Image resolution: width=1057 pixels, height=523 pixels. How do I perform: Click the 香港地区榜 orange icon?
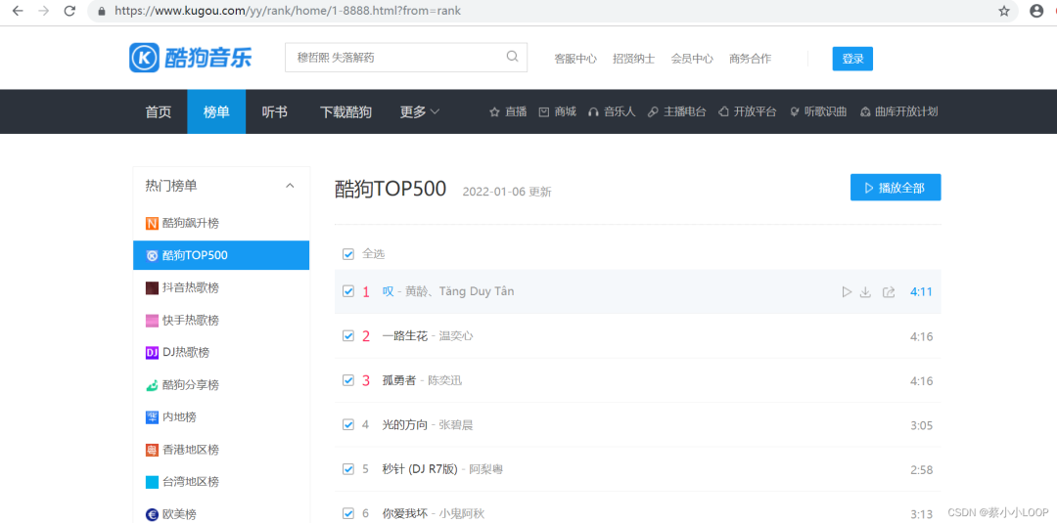[x=152, y=450]
